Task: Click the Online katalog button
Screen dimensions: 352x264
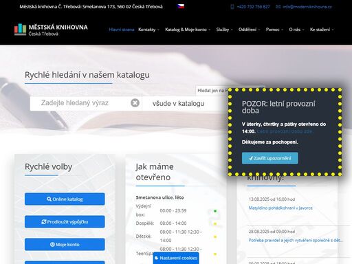Action: point(65,199)
